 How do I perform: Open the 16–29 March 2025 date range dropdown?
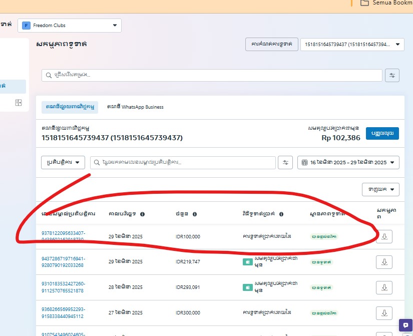pos(348,163)
